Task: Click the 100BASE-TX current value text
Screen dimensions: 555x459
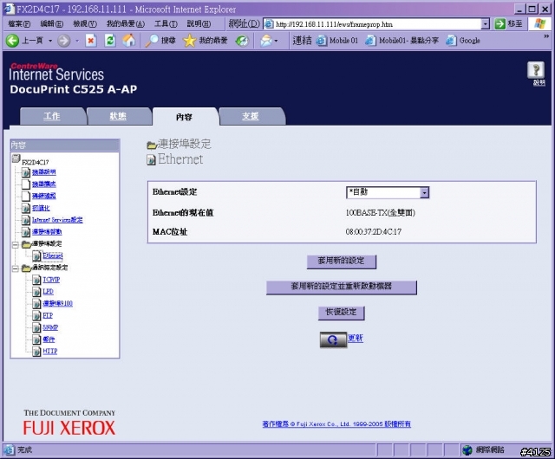Action: point(380,213)
